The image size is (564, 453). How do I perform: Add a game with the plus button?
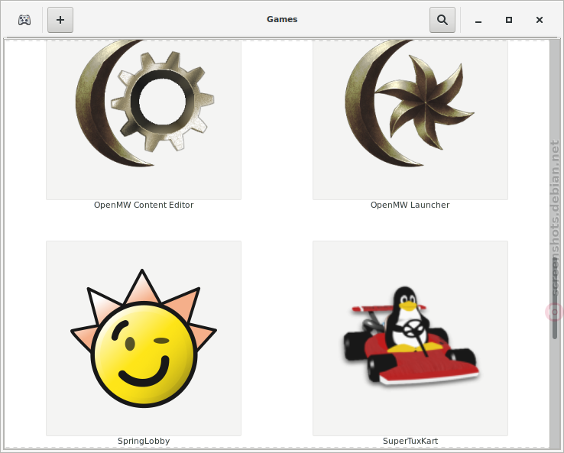(x=60, y=20)
